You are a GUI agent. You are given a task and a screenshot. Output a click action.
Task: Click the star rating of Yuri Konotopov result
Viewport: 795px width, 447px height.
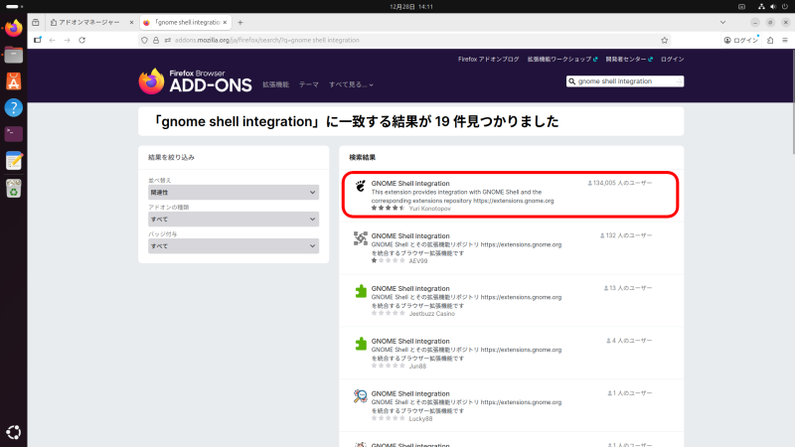(388, 208)
